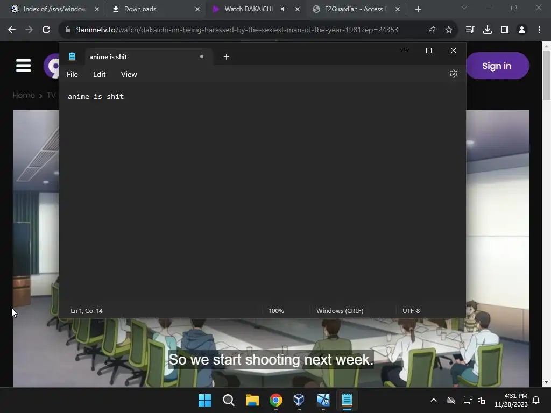Show hidden system tray icons

click(x=434, y=400)
